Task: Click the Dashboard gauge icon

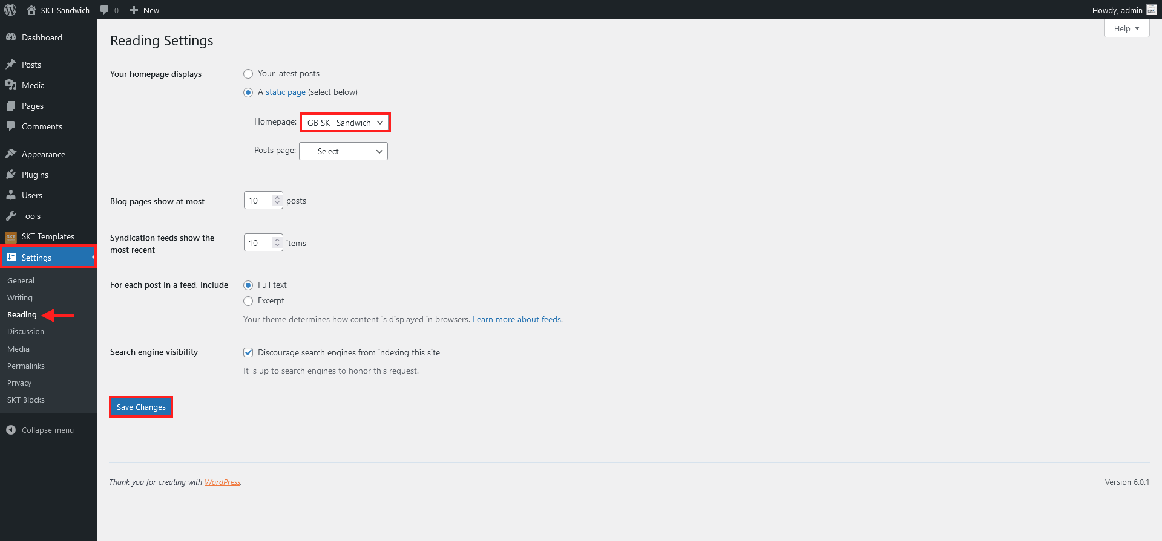Action: point(11,37)
